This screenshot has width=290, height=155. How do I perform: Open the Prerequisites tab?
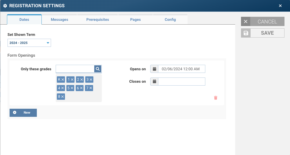click(98, 20)
